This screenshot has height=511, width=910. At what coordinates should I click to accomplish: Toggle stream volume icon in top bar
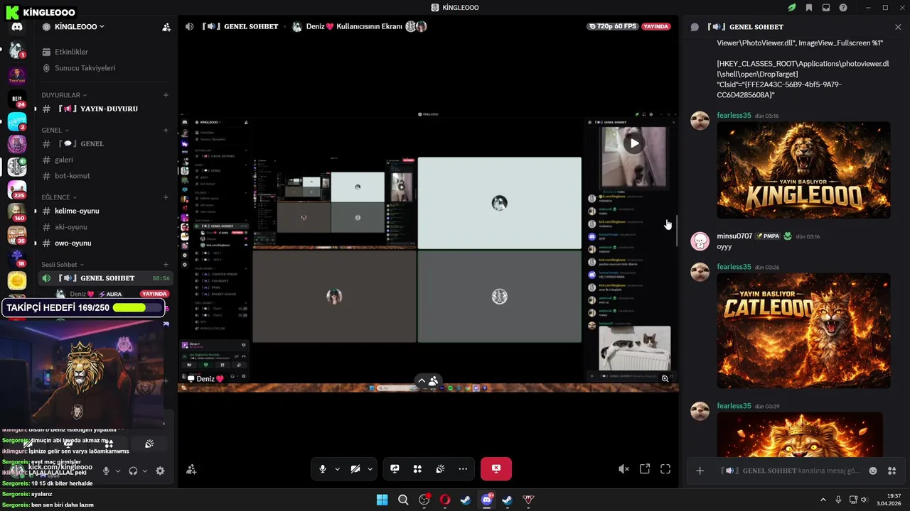coord(189,26)
